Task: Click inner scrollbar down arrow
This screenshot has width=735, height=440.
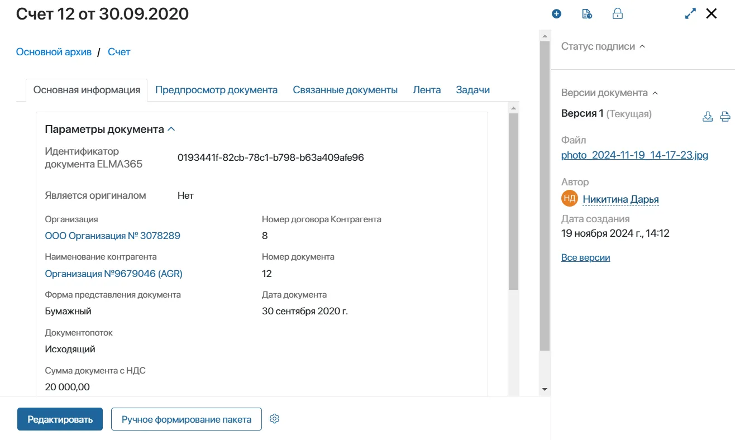Action: point(545,389)
